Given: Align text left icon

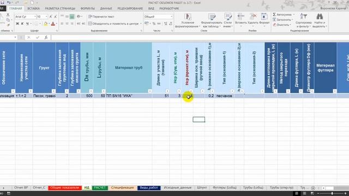Looking at the screenshot, I should (62, 23).
